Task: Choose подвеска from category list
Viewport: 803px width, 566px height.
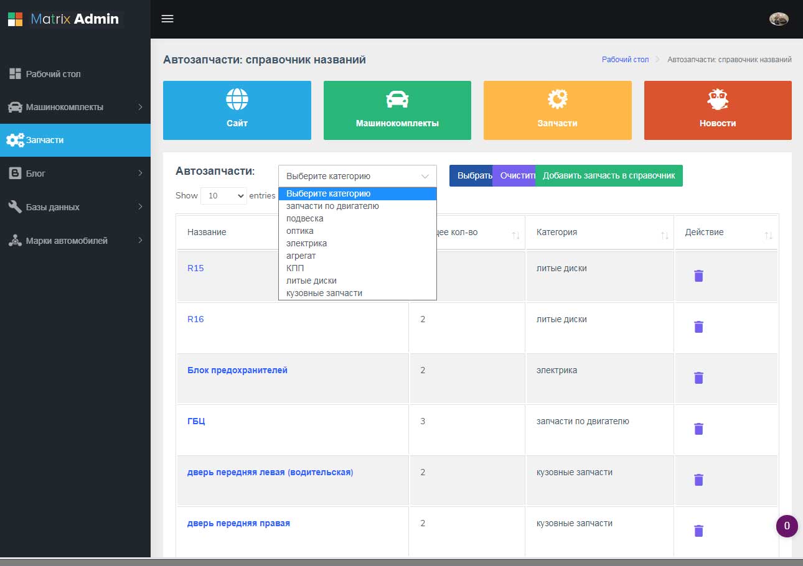Action: point(357,218)
